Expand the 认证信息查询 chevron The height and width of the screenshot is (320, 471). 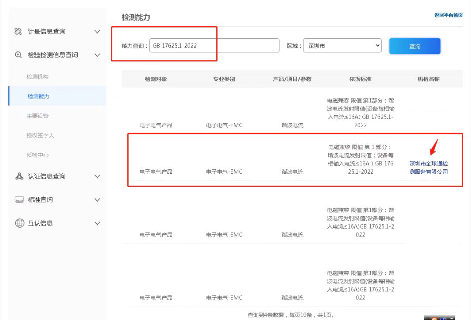tap(97, 176)
